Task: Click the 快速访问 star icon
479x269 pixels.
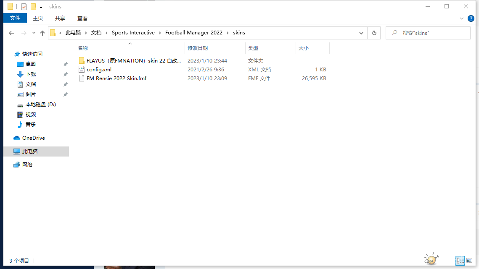Action: [17, 54]
